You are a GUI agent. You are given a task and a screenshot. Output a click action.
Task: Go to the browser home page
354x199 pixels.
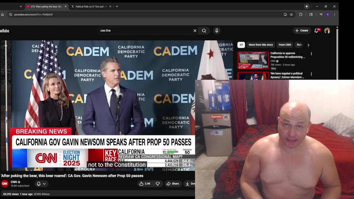[x=2, y=14]
